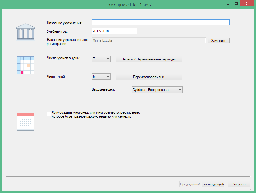Open Звонки / Переименовать периоды
This screenshot has width=256, height=193.
pyautogui.click(x=149, y=59)
